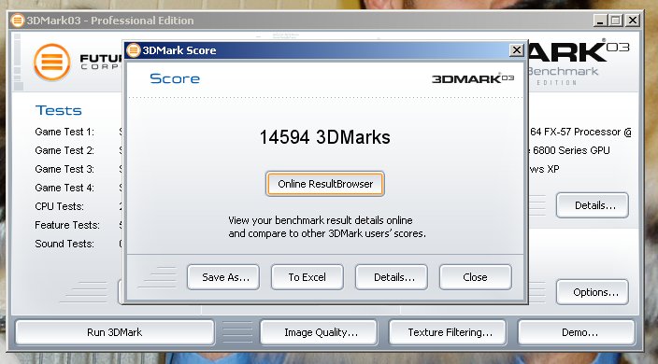
Task: Click the Tests heading in main window
Action: [x=58, y=110]
